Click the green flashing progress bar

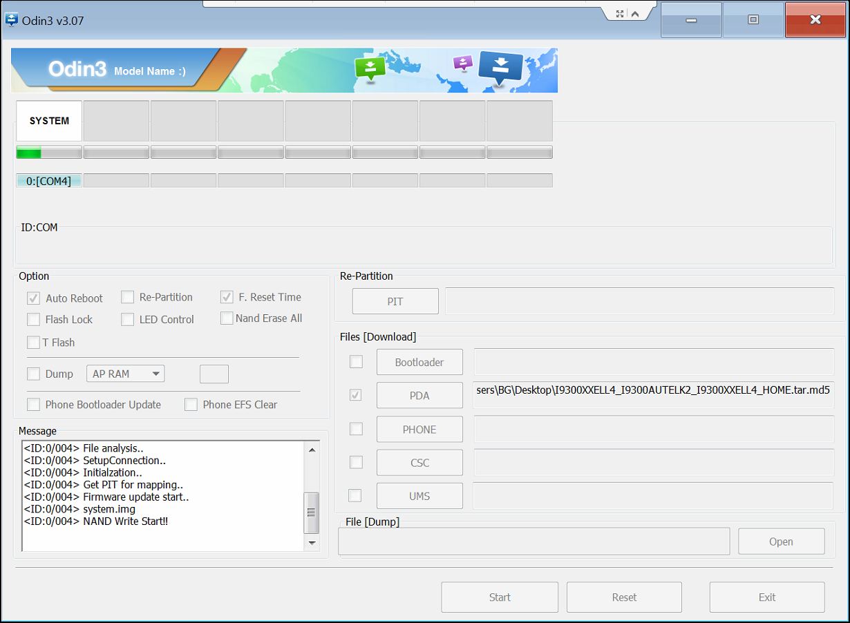[49, 153]
